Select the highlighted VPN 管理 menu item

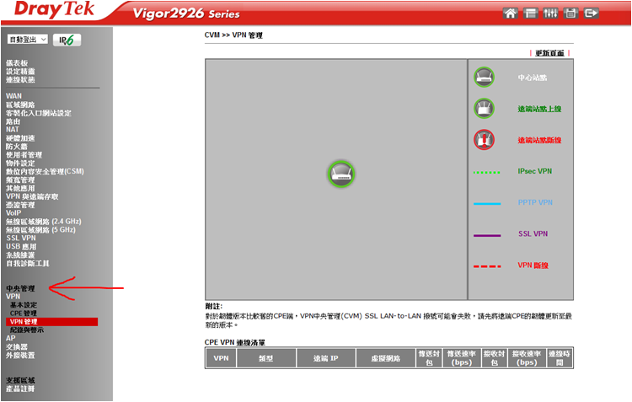(x=24, y=321)
